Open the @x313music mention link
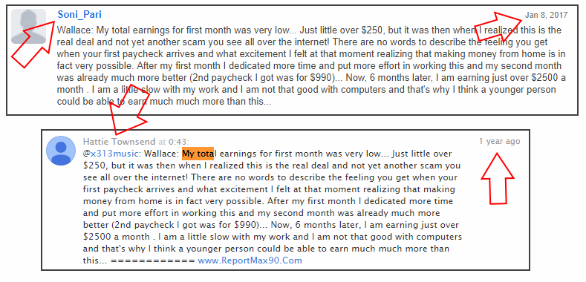 (111, 154)
